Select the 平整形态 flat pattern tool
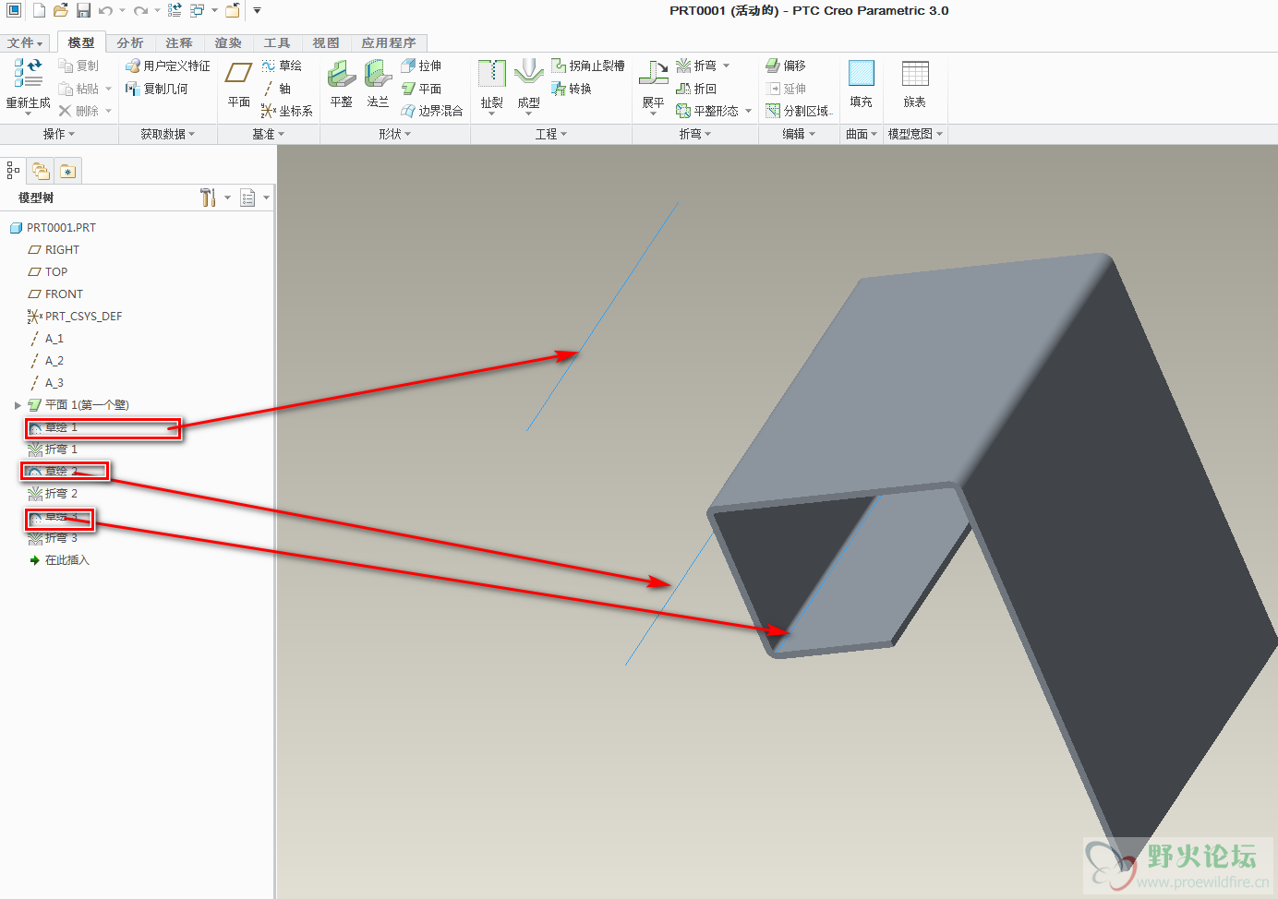Screen dimensions: 1278x899 coord(707,111)
